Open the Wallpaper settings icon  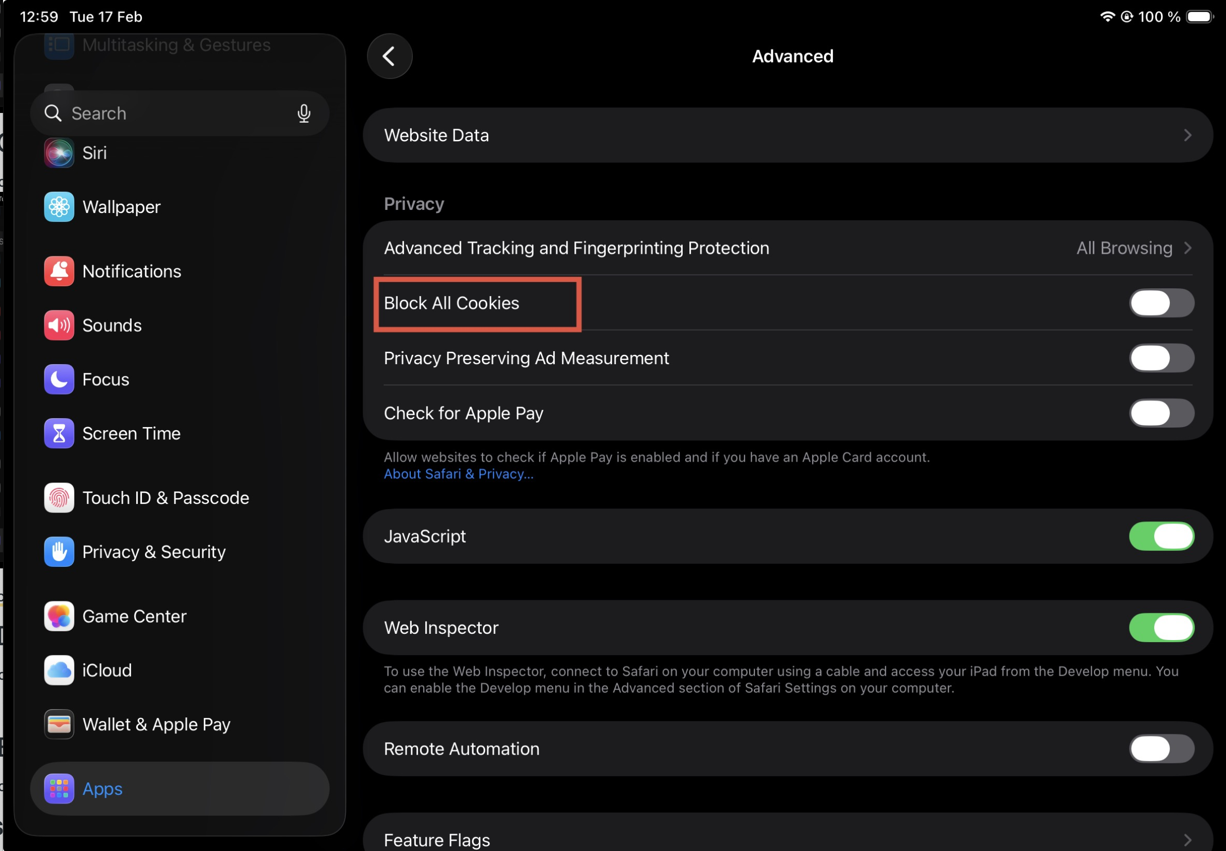click(59, 207)
